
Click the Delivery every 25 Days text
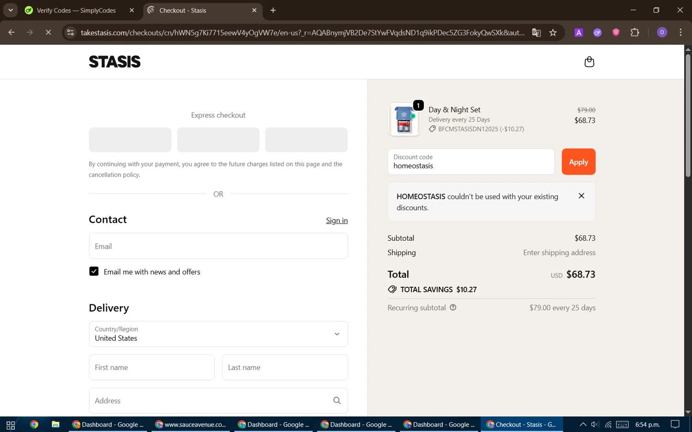459,119
